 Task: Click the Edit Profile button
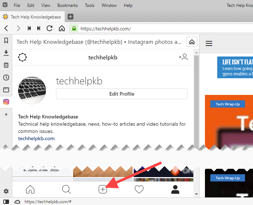point(122,94)
